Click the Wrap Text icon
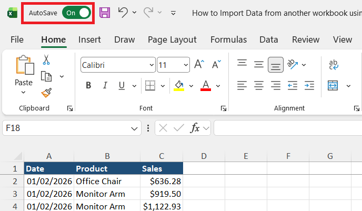Viewport: 362px width, 211px height. (334, 65)
